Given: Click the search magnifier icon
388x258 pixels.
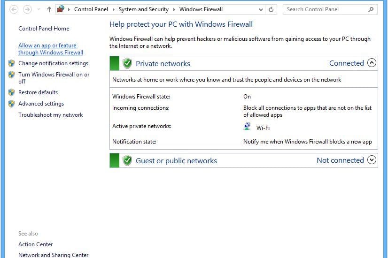Looking at the screenshot, I should click(x=371, y=9).
